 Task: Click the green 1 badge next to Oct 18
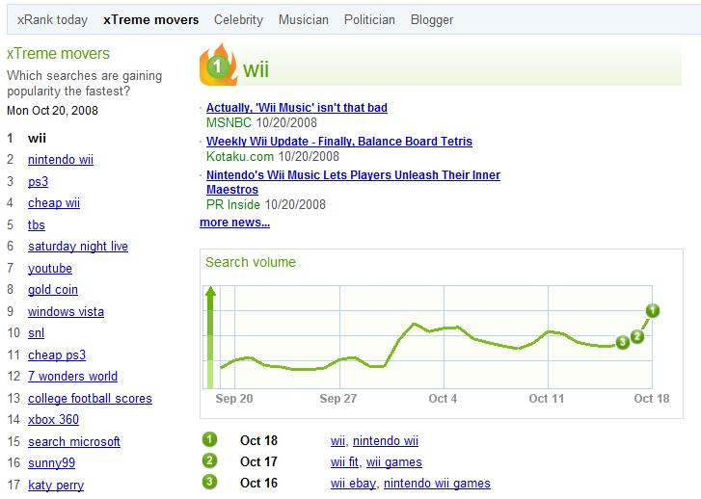[209, 440]
